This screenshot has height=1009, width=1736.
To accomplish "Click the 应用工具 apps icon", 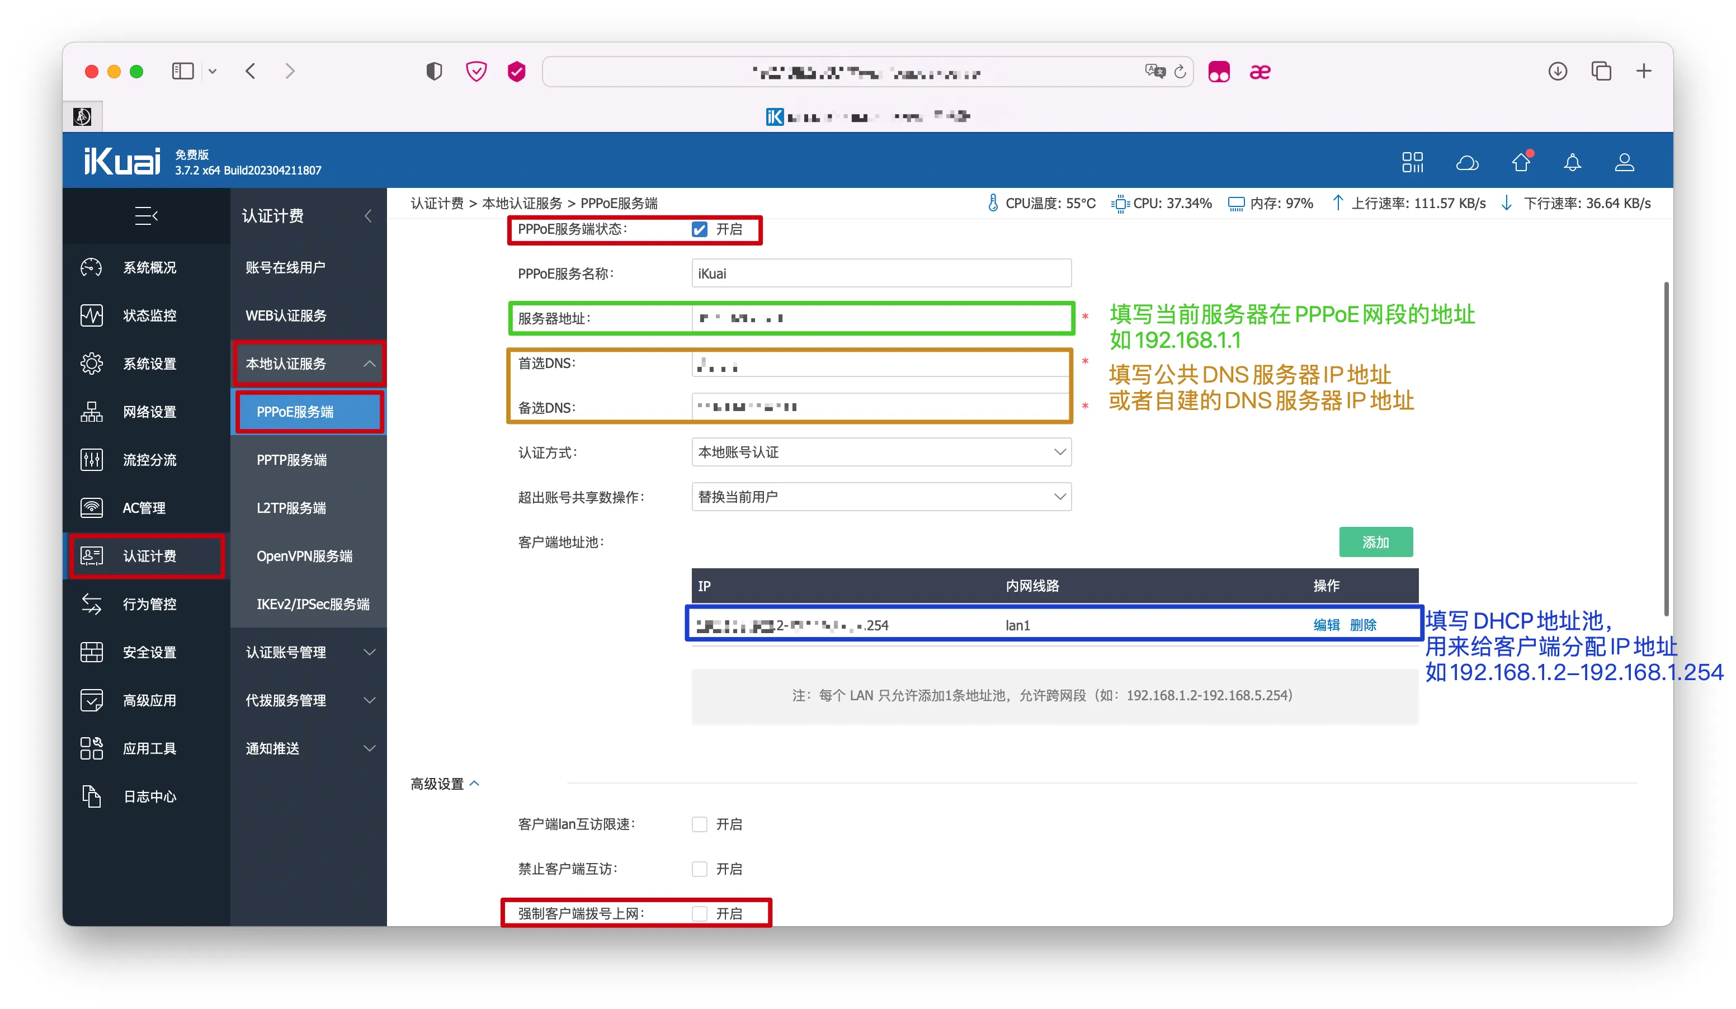I will pyautogui.click(x=92, y=748).
